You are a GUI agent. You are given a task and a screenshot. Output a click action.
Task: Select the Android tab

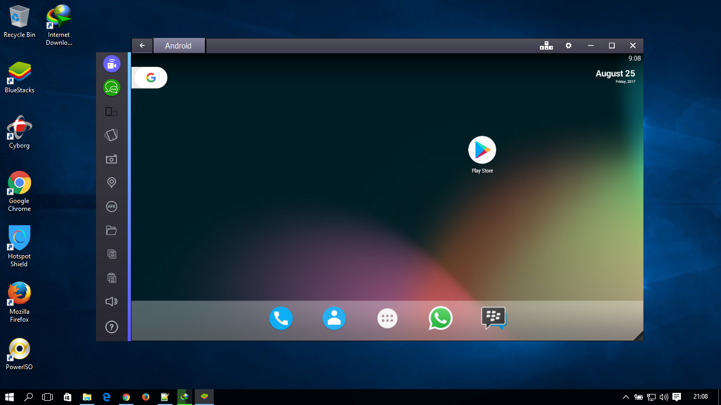coord(179,46)
